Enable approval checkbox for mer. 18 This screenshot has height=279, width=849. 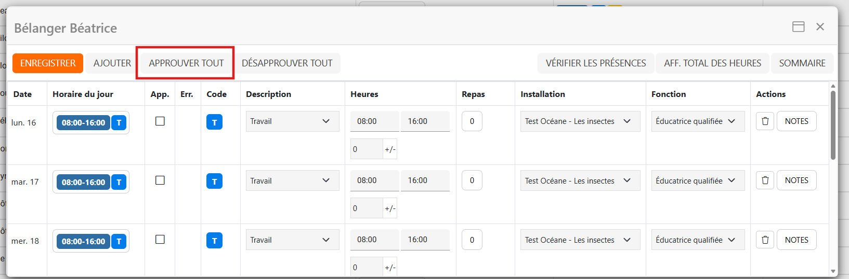(160, 239)
